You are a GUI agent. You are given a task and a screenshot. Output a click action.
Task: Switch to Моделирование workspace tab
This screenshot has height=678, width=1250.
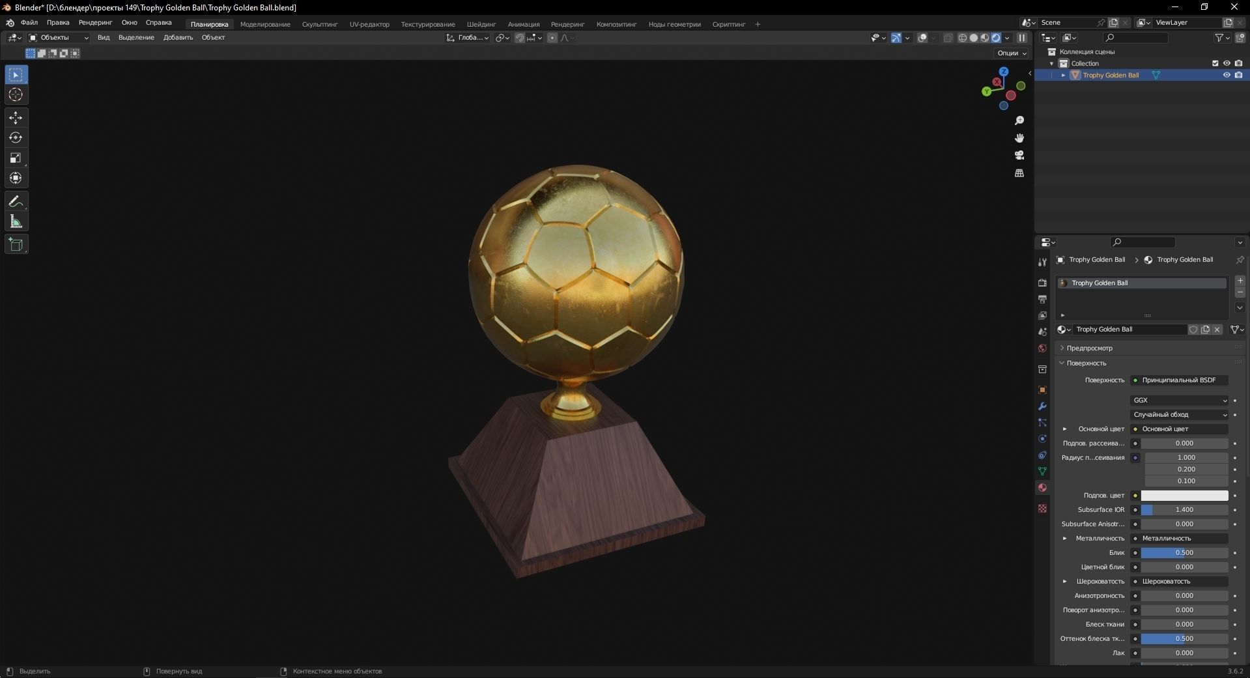(265, 24)
